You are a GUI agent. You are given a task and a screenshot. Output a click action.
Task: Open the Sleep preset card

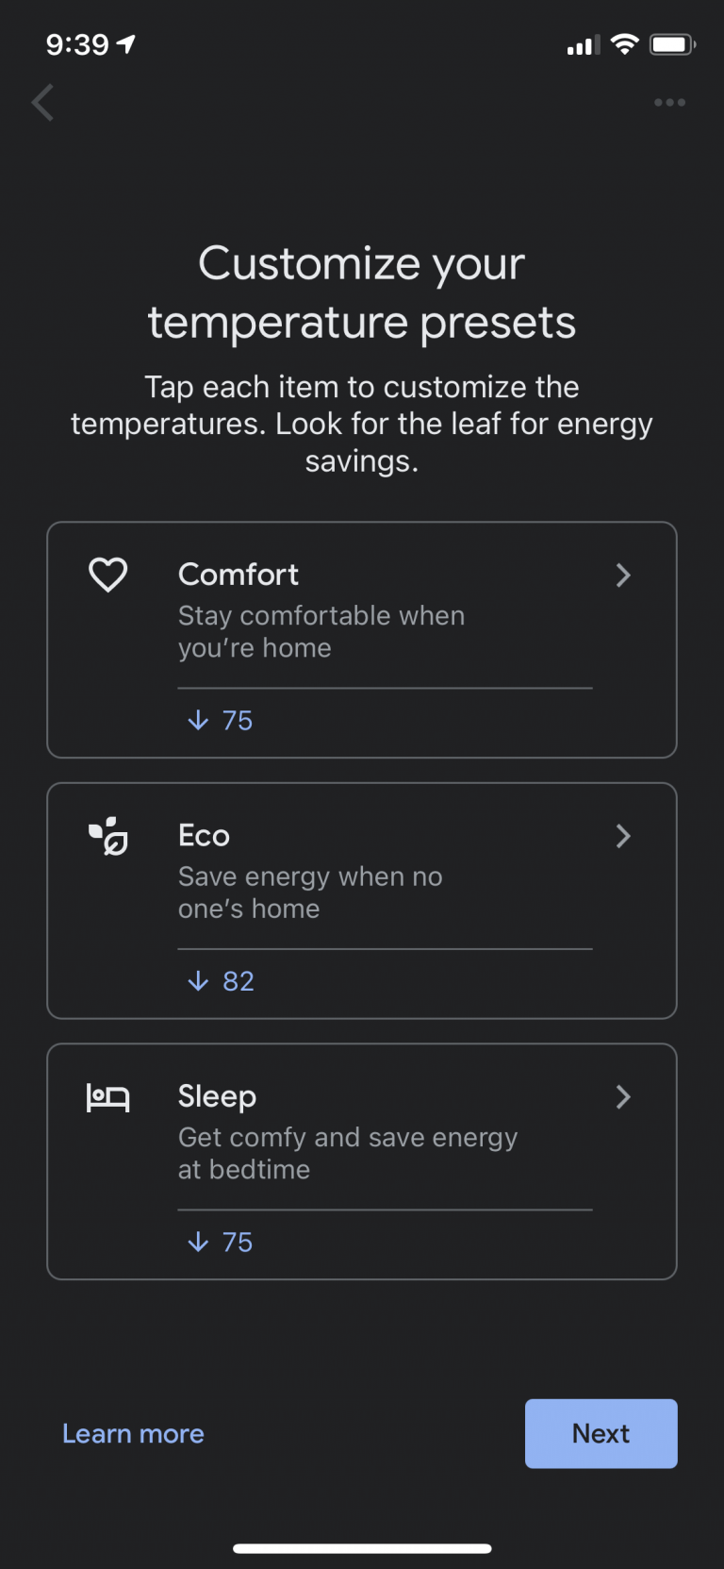coord(362,1161)
